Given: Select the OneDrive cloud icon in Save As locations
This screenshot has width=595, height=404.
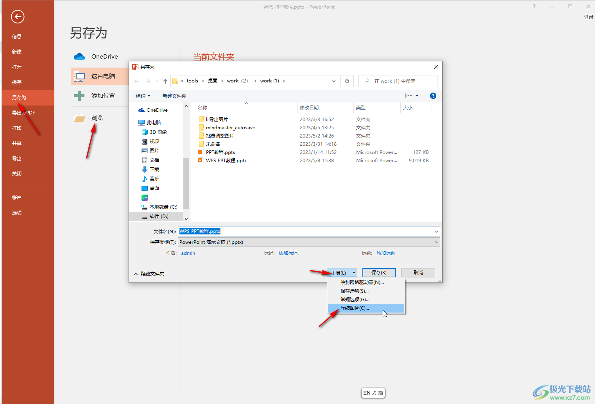Looking at the screenshot, I should (79, 57).
